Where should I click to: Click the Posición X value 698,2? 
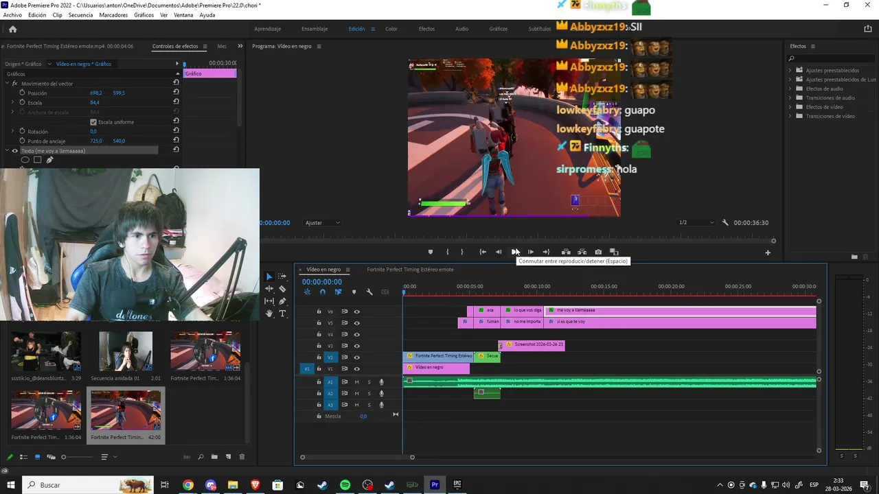coord(96,93)
